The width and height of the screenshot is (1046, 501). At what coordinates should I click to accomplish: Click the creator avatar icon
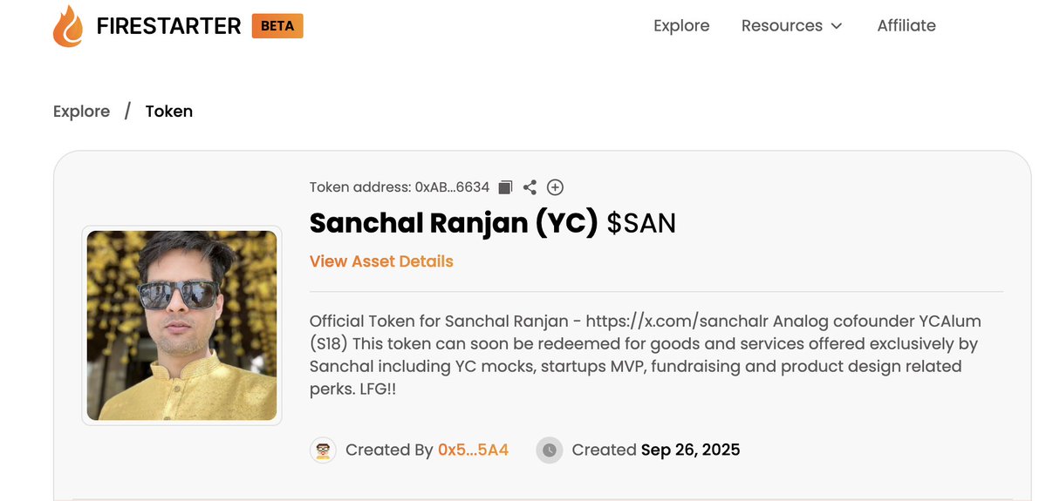[323, 450]
